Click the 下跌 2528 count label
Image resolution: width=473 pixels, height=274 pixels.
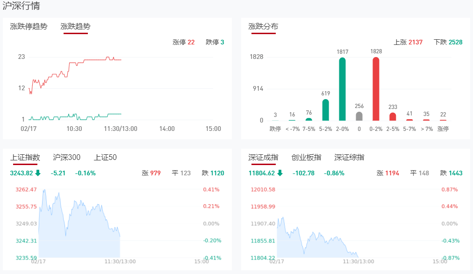pos(448,42)
